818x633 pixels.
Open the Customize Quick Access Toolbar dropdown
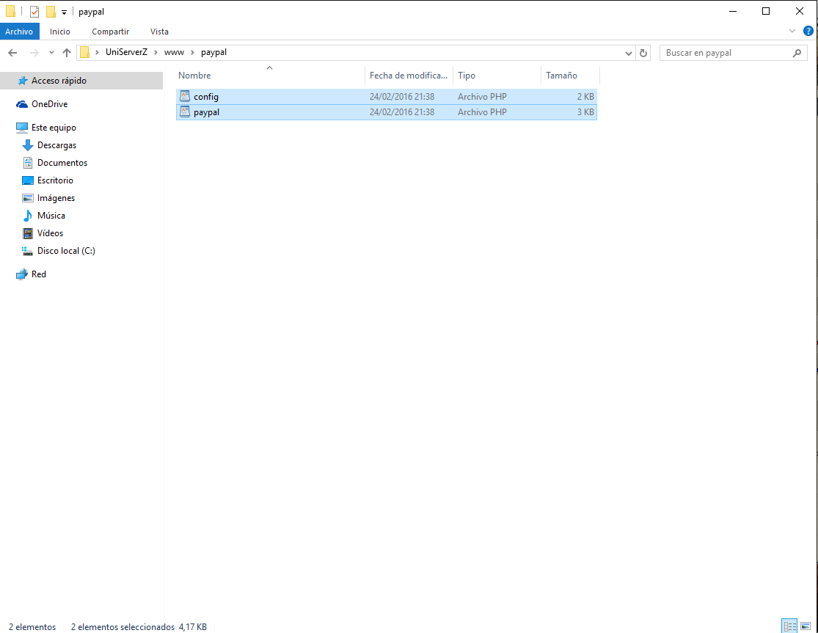coord(64,12)
